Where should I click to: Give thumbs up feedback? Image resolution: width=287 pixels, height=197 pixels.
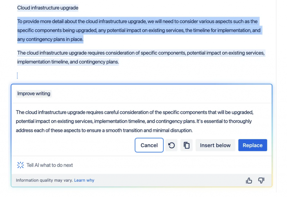pyautogui.click(x=249, y=181)
